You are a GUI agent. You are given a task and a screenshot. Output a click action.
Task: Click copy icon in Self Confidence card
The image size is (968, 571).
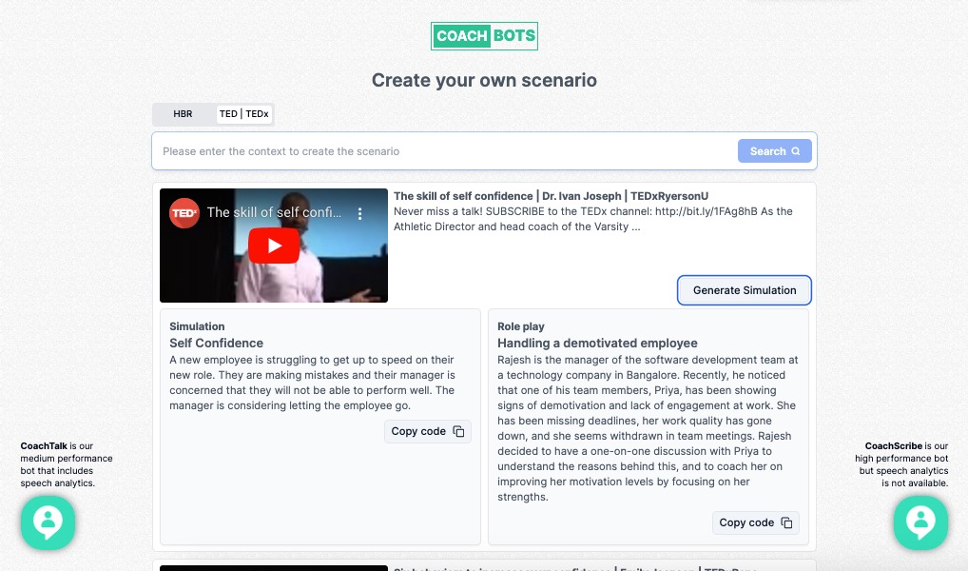pos(458,431)
